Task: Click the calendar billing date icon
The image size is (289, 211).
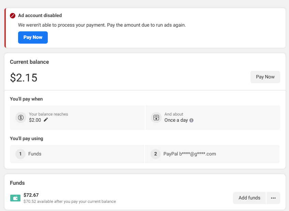Action: point(156,118)
